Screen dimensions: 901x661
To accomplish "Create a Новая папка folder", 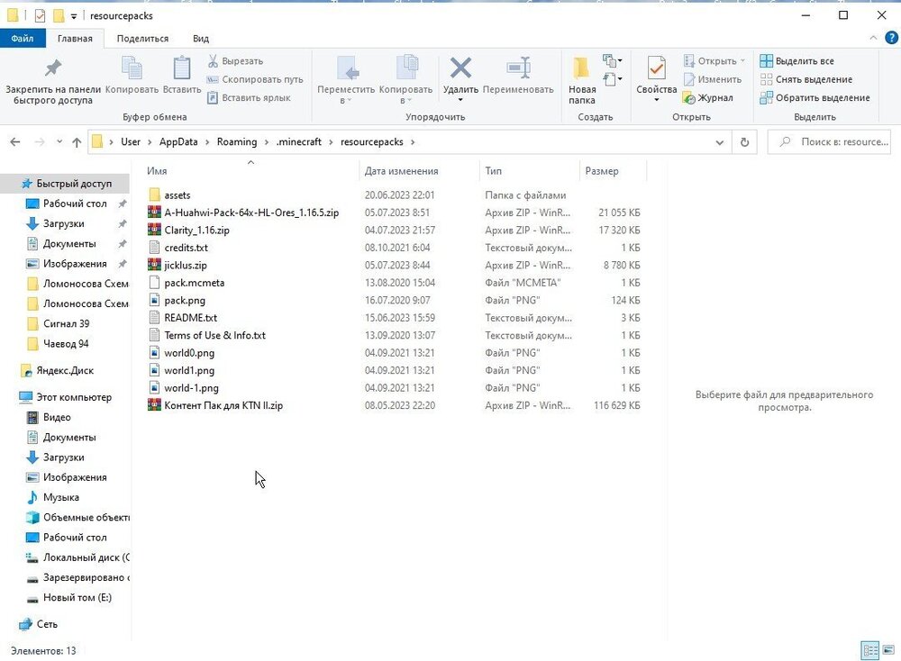I will coord(581,81).
